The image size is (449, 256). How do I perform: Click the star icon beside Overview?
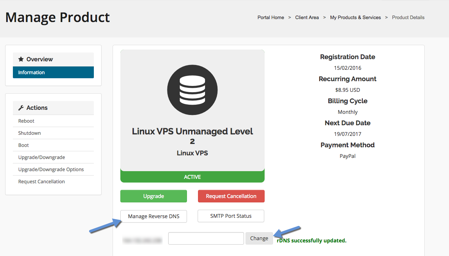(21, 59)
